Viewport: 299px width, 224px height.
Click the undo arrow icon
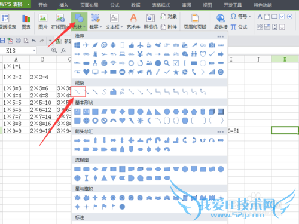coord(33,41)
